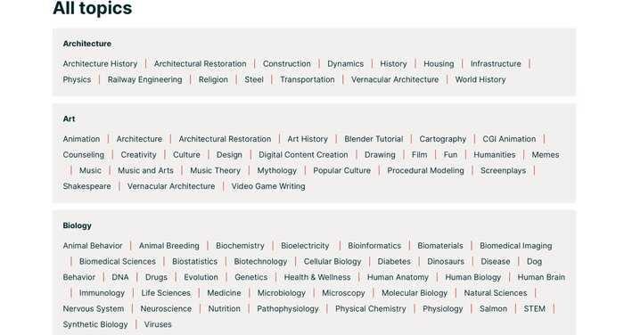The image size is (624, 335).
Task: Select the Infrastructure topic link
Action: [x=496, y=63]
